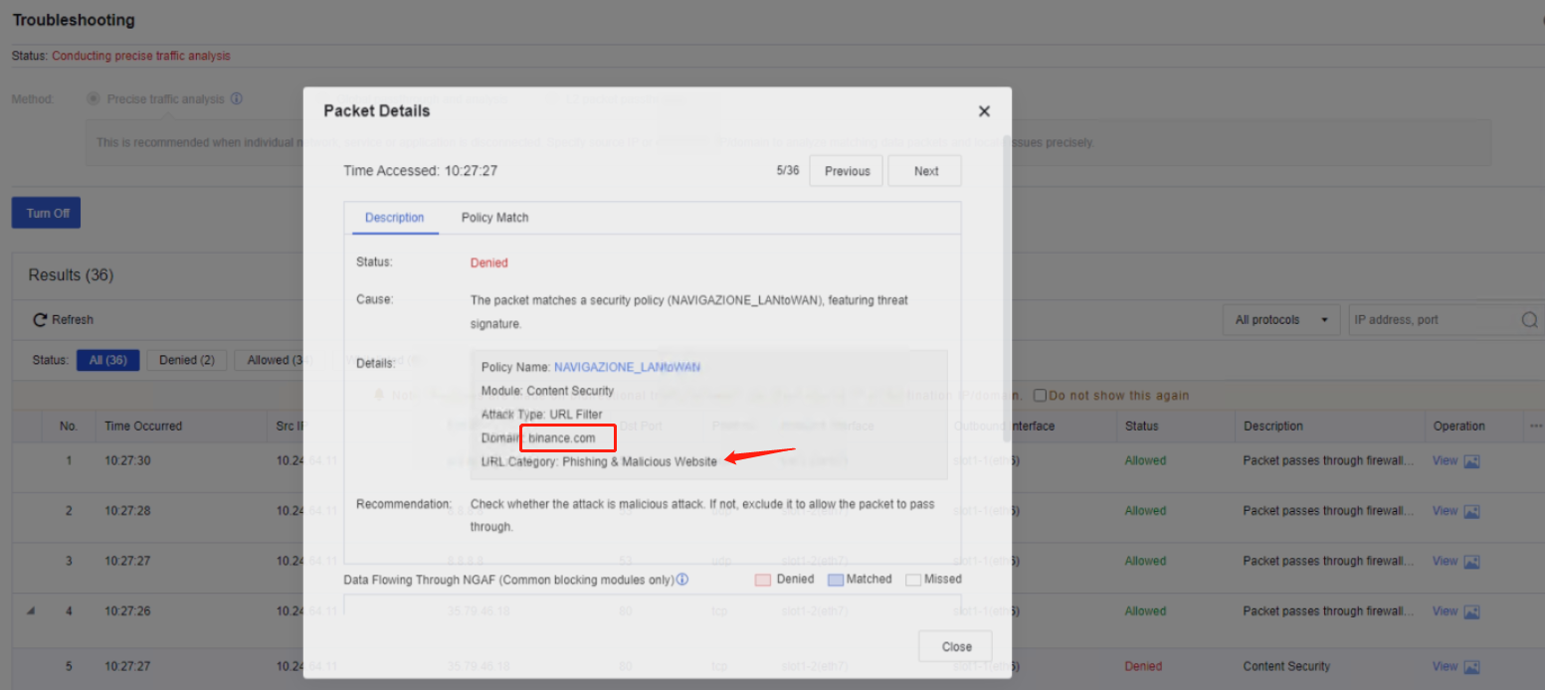Expand row 4 using the triangle arrow
Image resolution: width=1545 pixels, height=690 pixels.
(x=31, y=611)
